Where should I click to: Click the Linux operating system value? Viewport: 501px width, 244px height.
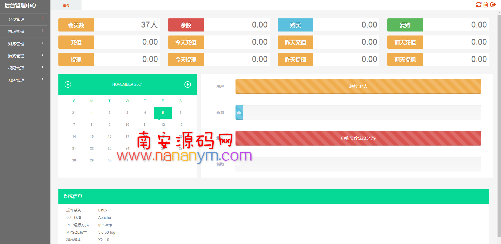103,210
